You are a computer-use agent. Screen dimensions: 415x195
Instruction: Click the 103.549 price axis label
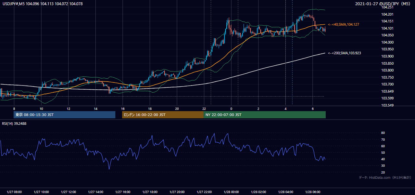pos(387,105)
